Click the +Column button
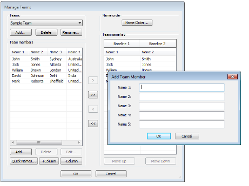The image size is (249, 186). point(49,161)
